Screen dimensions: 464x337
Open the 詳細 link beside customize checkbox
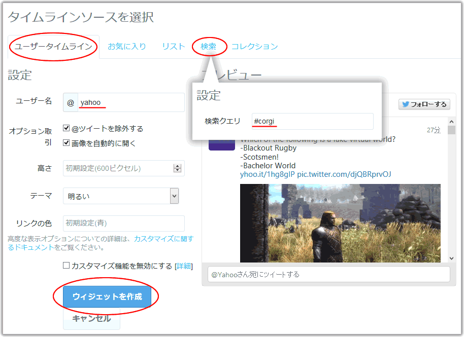184,266
